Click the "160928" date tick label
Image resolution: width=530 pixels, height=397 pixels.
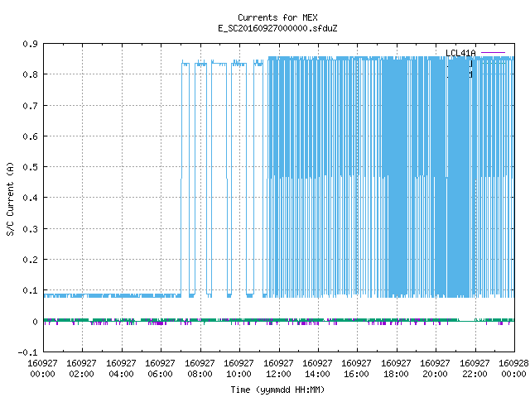(x=513, y=363)
